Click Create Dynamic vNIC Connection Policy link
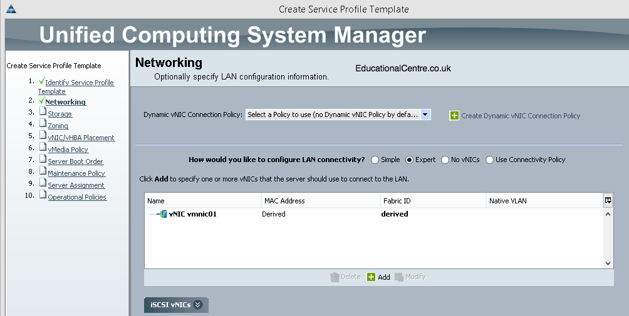The height and width of the screenshot is (316, 629). pyautogui.click(x=521, y=116)
